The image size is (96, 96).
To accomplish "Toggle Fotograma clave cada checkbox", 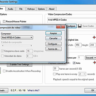I will (2, 51).
